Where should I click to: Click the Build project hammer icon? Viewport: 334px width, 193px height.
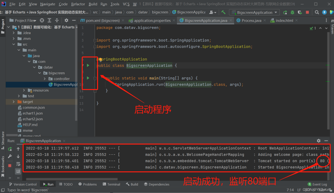pos(223,12)
